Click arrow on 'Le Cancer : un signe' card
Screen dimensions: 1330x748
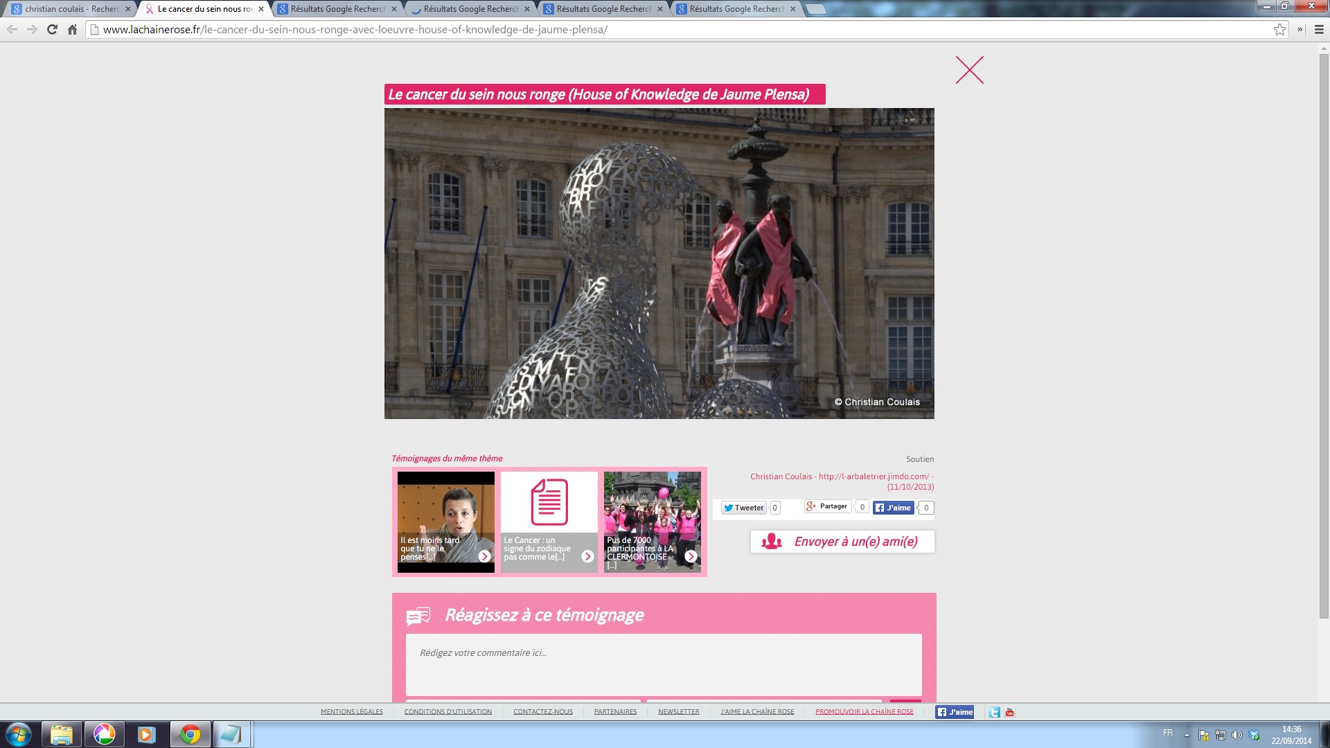pos(587,556)
